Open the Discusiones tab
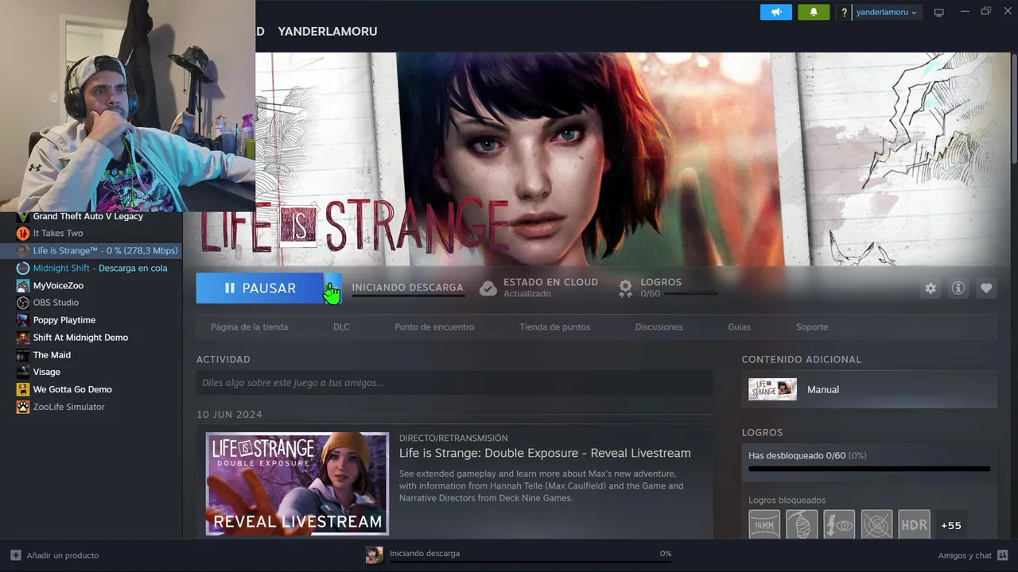 click(659, 327)
